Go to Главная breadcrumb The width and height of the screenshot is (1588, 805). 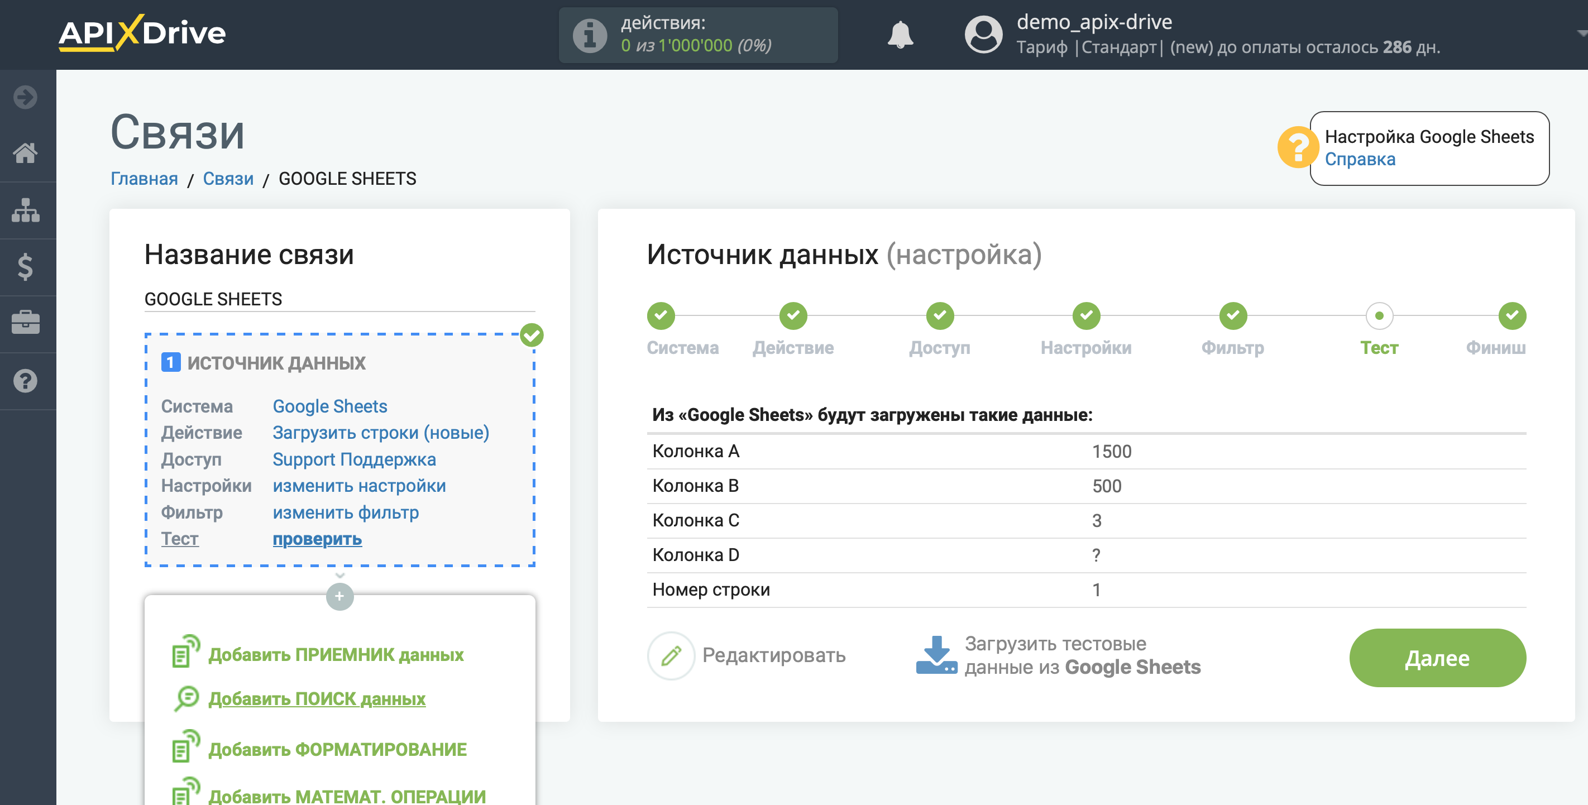144,179
